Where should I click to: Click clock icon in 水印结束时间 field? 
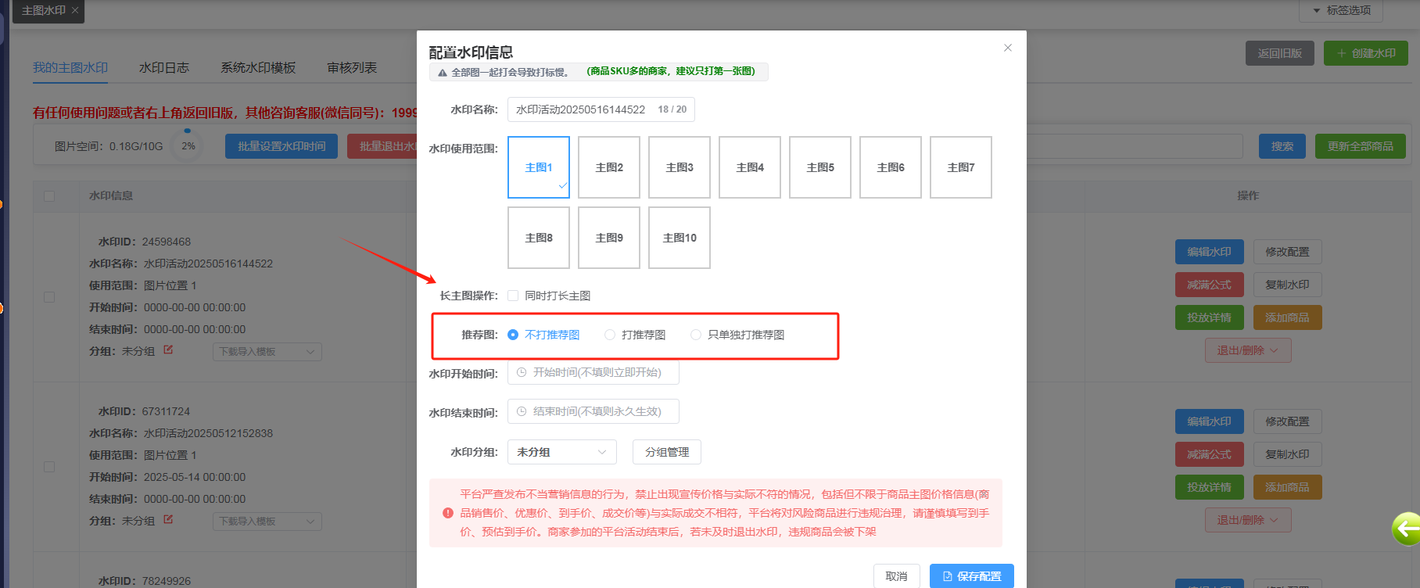tap(522, 412)
